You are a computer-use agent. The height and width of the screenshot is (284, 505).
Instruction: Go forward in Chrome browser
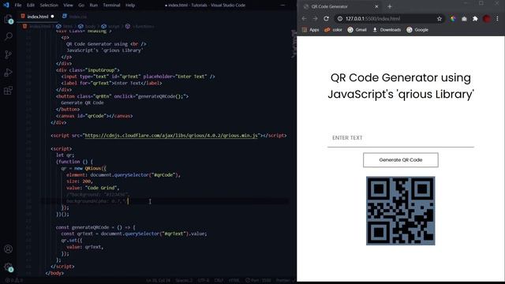[x=315, y=19]
